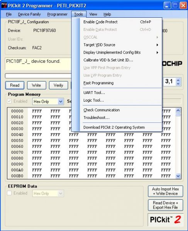188x231 pixels.
Task: Open the Programmer menu
Action: (57, 14)
